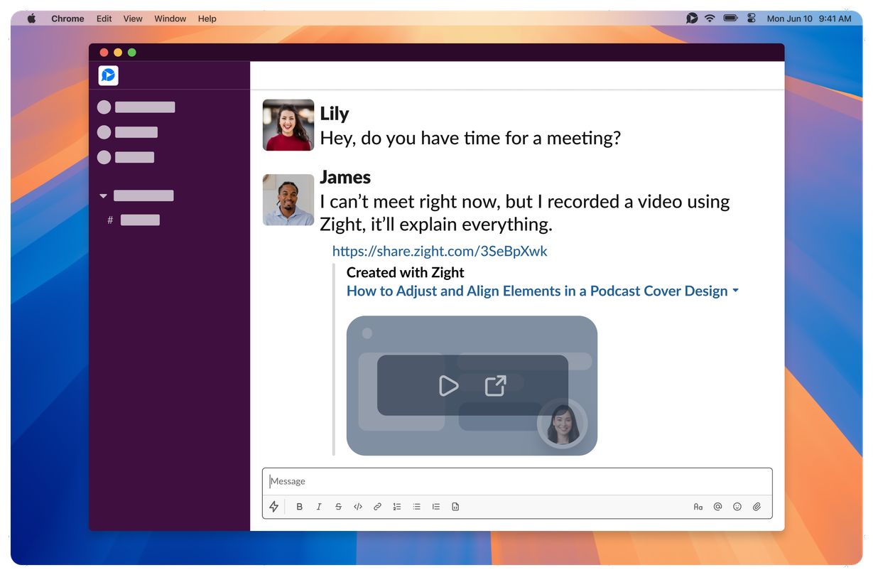Click Lily's profile picture

288,125
